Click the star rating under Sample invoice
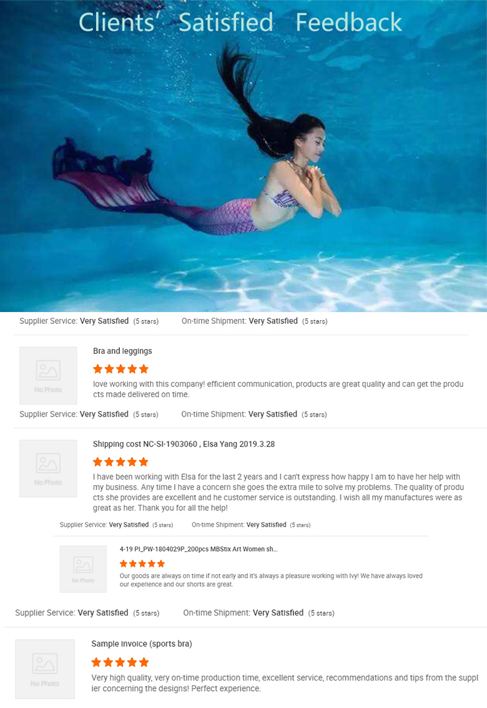The width and height of the screenshot is (487, 708). click(120, 662)
